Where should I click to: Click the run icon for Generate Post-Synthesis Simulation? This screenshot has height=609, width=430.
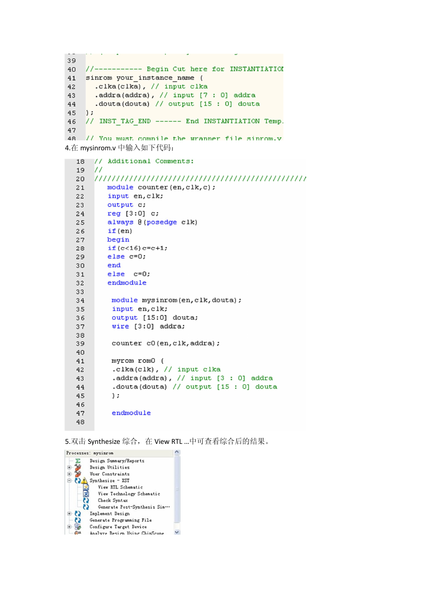[x=86, y=507]
